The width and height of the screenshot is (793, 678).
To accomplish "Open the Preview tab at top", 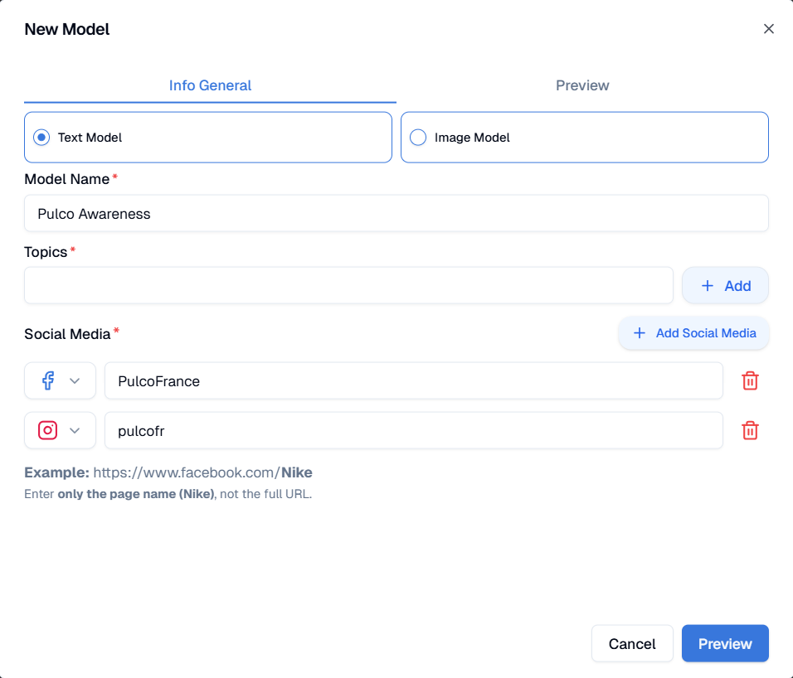I will coord(582,85).
